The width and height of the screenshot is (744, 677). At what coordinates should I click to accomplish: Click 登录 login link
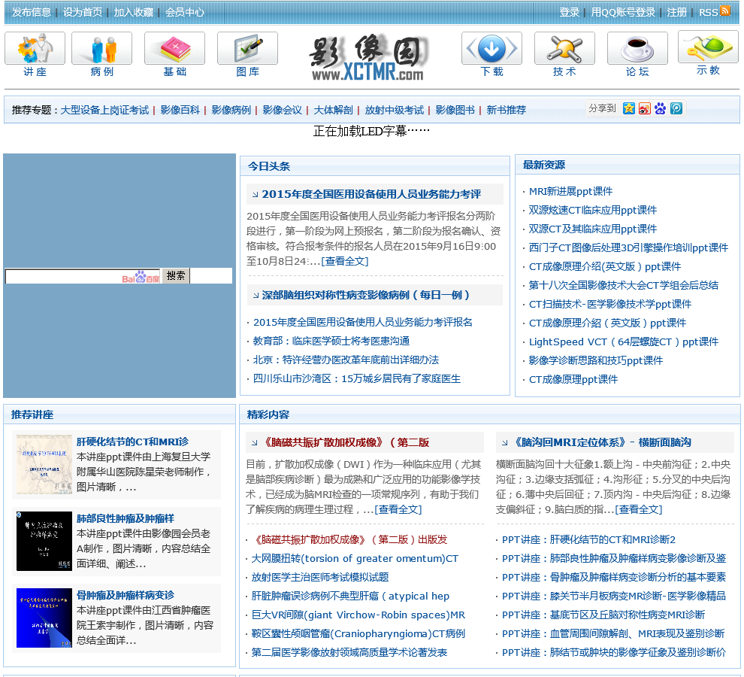[570, 12]
